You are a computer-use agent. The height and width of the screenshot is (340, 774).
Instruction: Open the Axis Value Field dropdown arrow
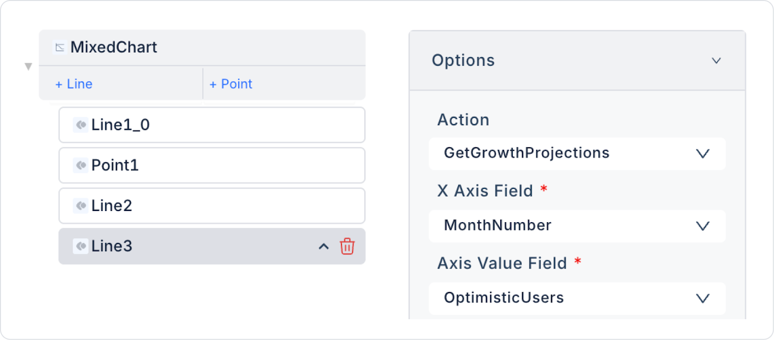click(x=702, y=298)
